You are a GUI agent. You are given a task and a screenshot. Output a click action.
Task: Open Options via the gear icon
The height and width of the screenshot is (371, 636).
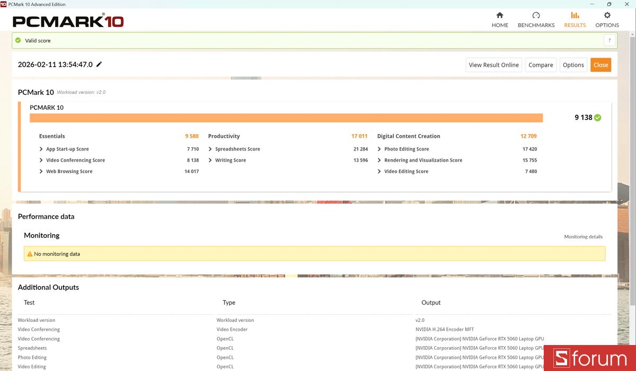tap(607, 15)
